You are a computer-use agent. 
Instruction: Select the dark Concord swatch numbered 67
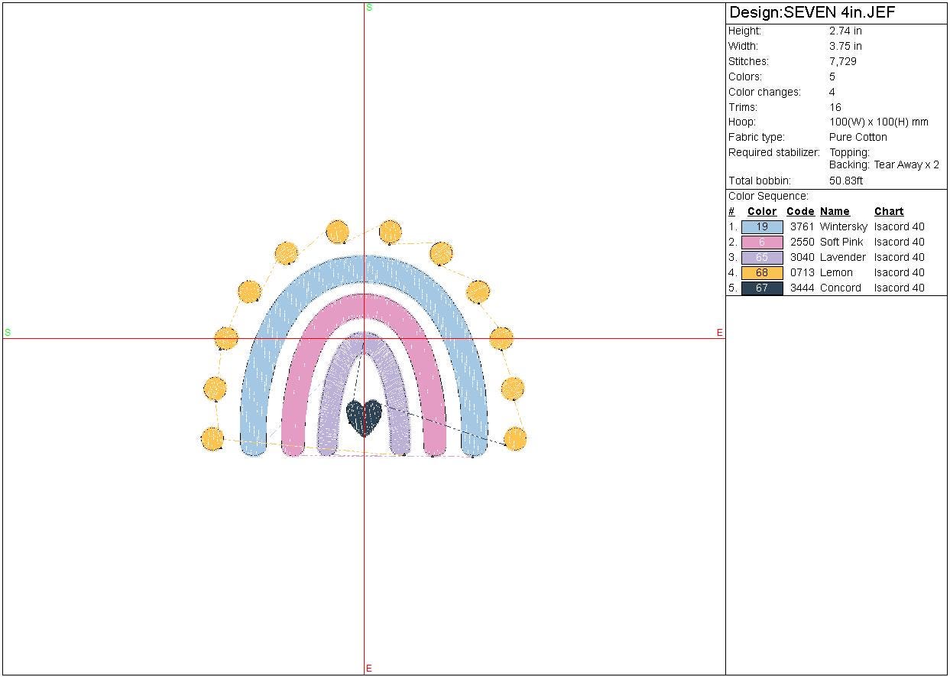(762, 288)
